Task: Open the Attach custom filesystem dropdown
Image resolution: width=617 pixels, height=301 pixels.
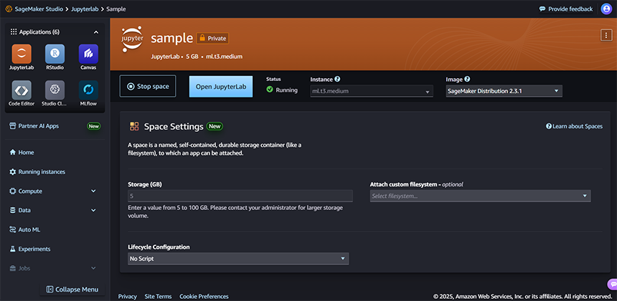Action: coord(480,196)
